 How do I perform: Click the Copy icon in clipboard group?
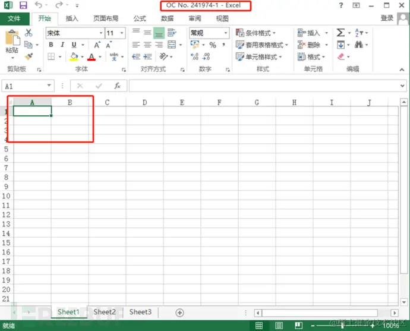point(29,45)
